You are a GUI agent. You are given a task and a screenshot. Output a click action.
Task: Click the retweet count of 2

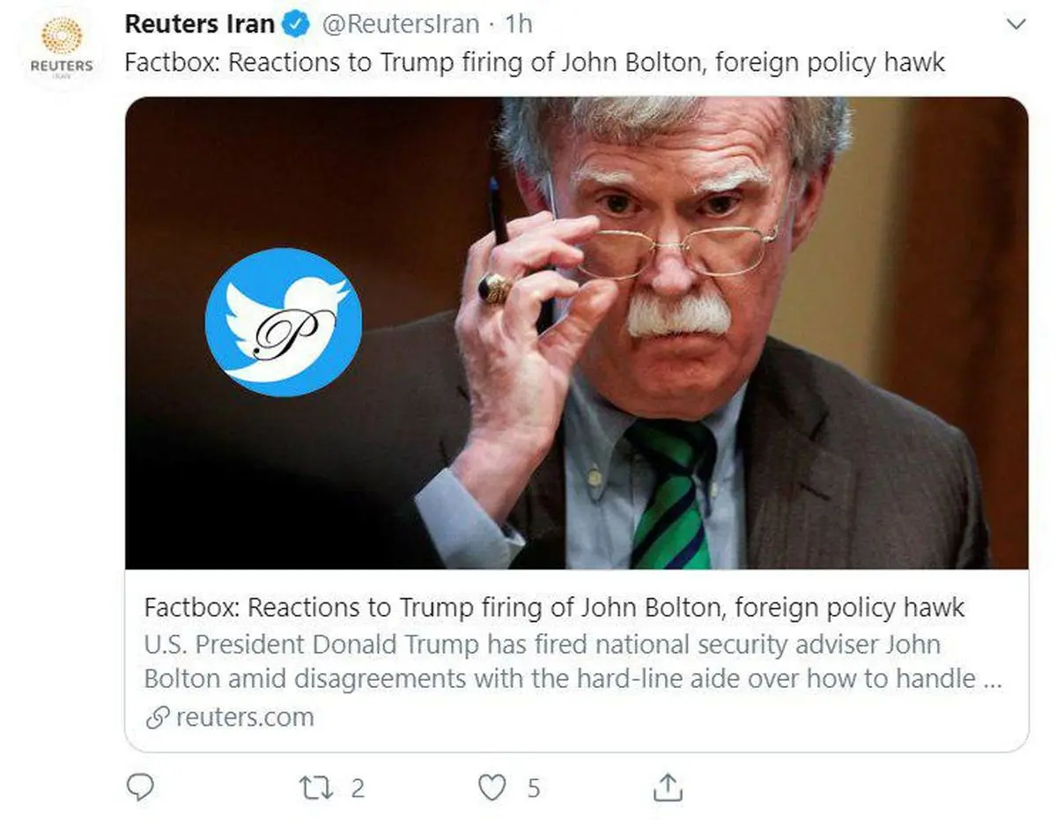point(357,787)
